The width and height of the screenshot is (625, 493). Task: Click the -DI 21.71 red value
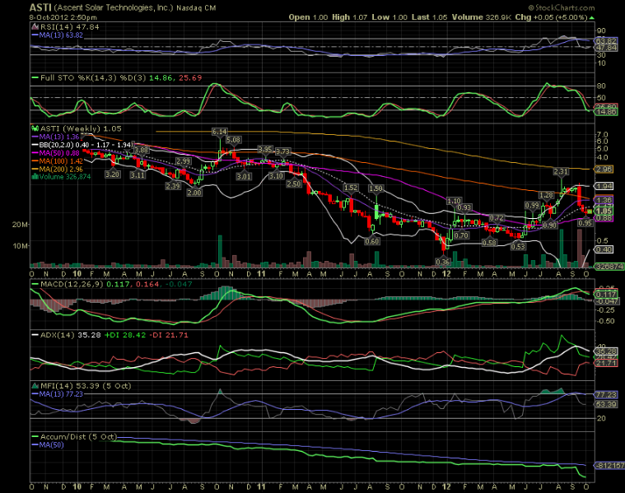[169, 335]
